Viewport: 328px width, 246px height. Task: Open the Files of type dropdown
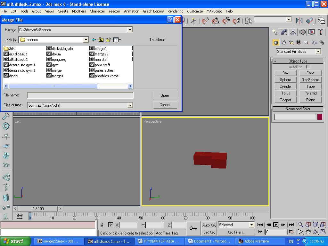coord(130,105)
